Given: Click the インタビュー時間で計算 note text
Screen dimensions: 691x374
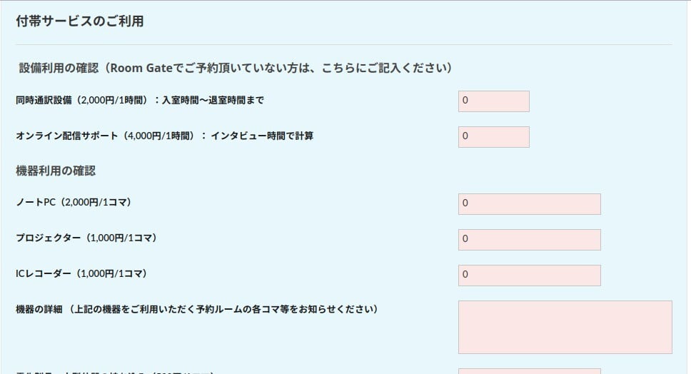Looking at the screenshot, I should click(x=262, y=136).
